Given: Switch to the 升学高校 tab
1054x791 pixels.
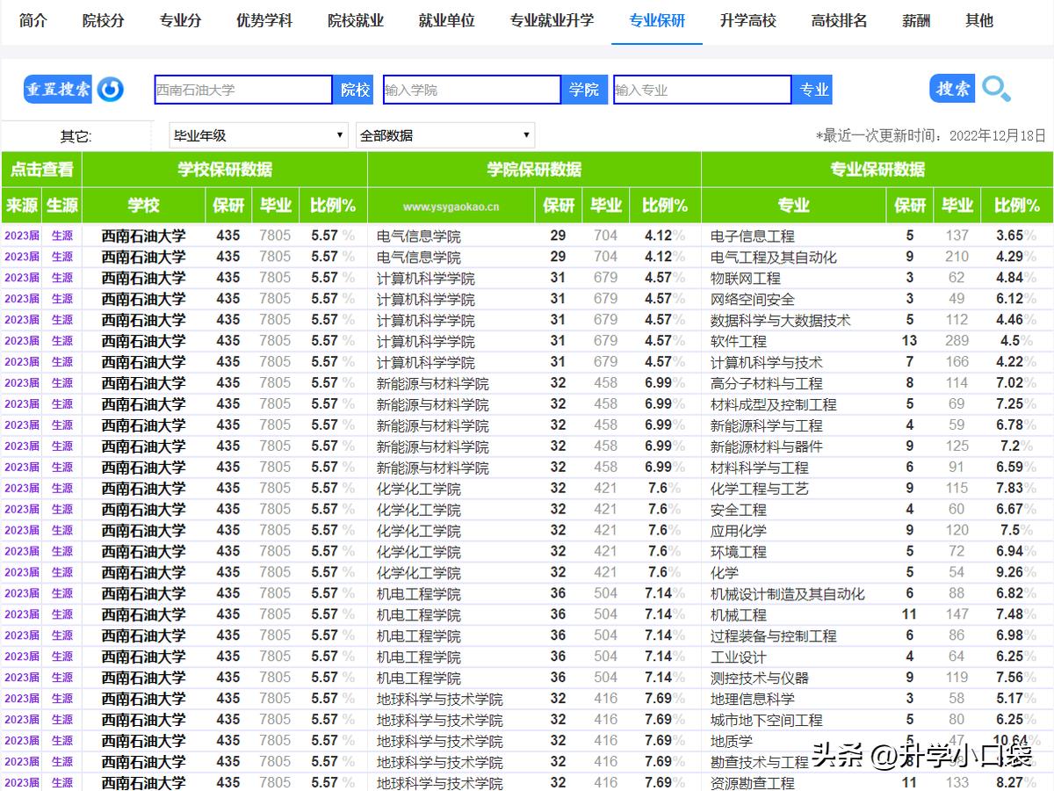Looking at the screenshot, I should [x=748, y=20].
